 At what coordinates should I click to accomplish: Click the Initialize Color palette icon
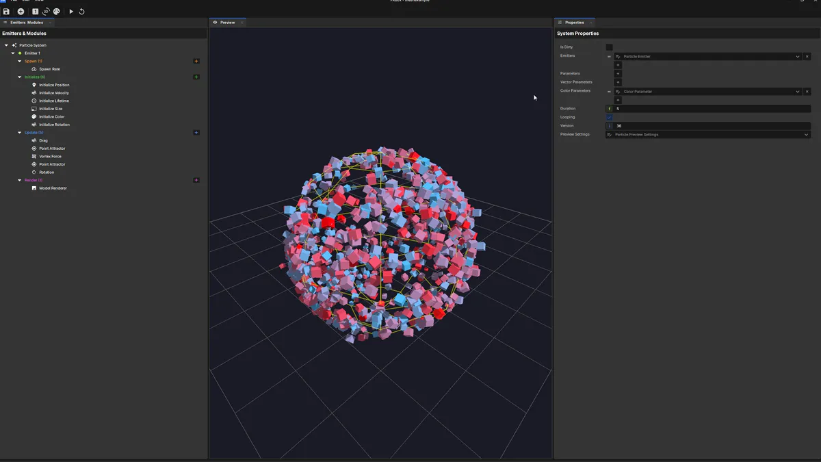[x=34, y=116]
